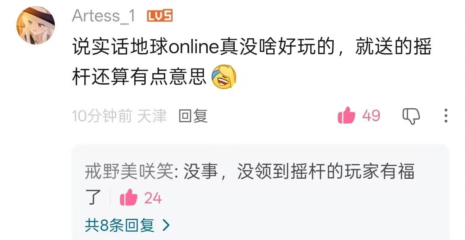Dislike the comment using the thumbs-down icon

click(x=411, y=116)
